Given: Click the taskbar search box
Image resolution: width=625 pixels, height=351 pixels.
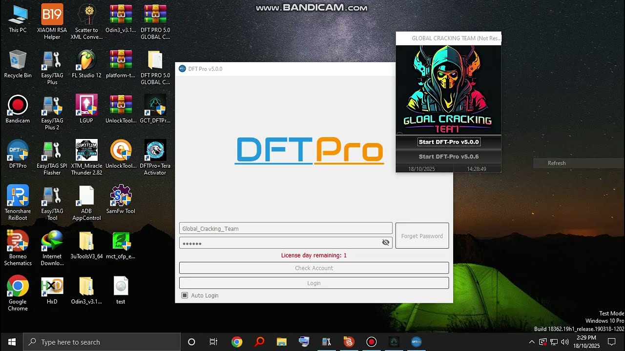Looking at the screenshot, I should 102,342.
